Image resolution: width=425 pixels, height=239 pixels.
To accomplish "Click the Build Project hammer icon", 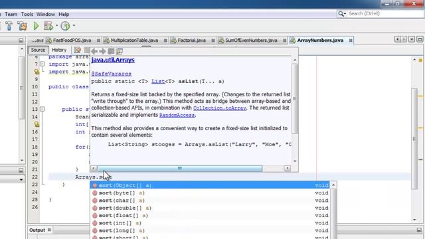I will pyautogui.click(x=9, y=26).
